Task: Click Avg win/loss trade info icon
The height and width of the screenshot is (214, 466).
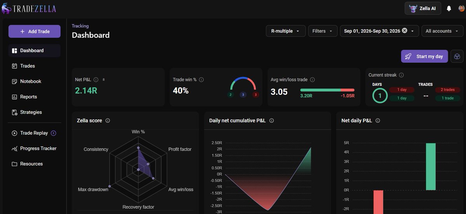Action: click(312, 80)
